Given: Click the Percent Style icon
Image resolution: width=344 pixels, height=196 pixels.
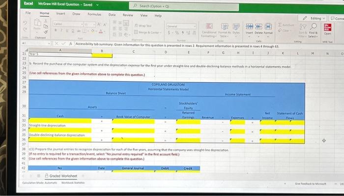Looking at the screenshot, I should 177,33.
